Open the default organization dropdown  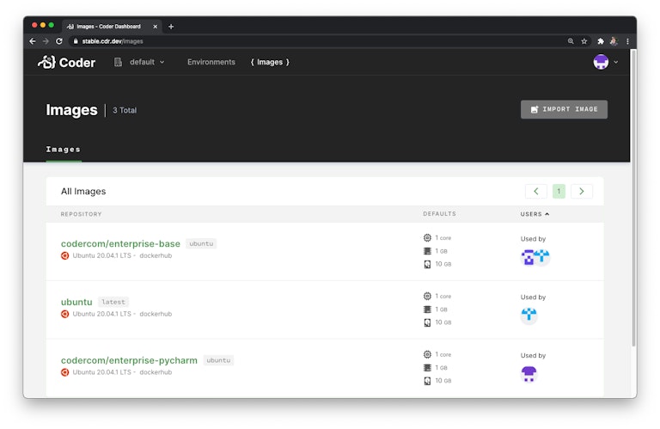pos(147,62)
